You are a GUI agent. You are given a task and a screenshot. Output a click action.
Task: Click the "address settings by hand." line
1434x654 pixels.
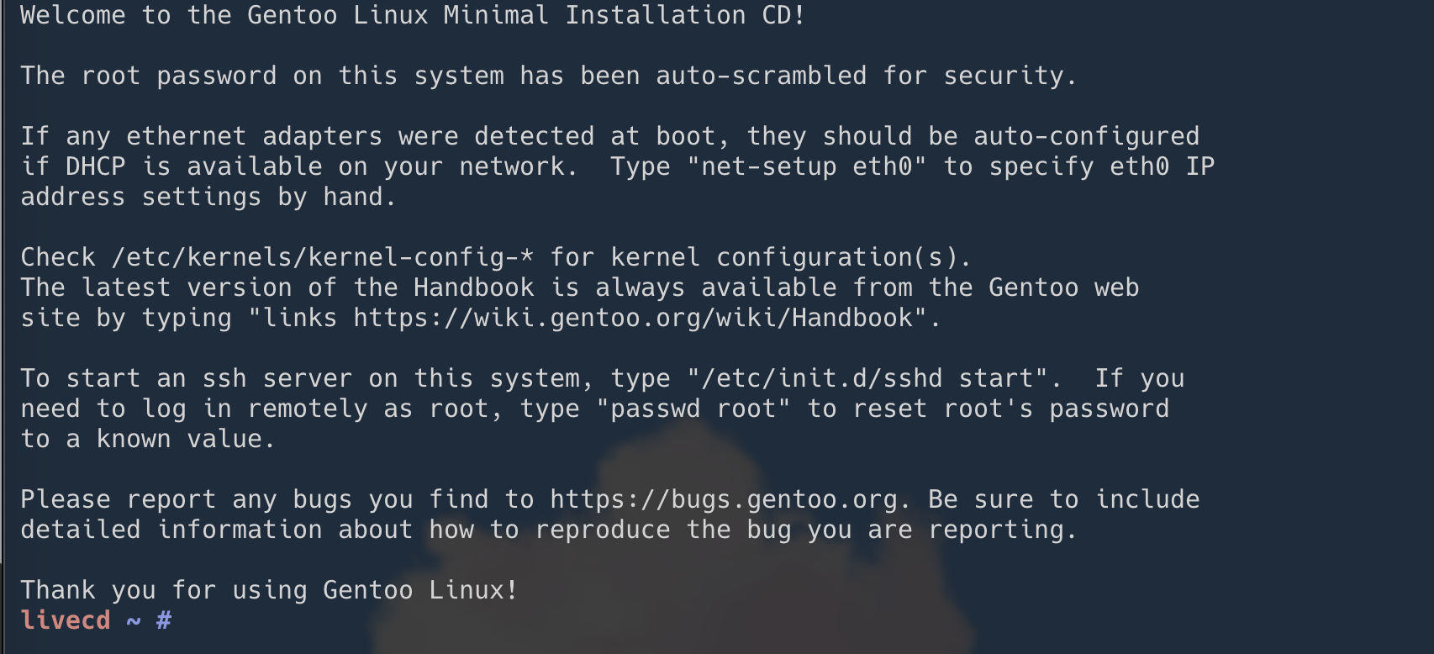[x=208, y=198]
